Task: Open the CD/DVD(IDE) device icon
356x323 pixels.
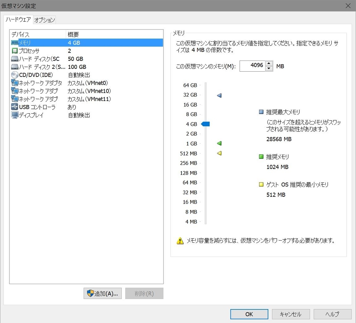Action: [15, 75]
